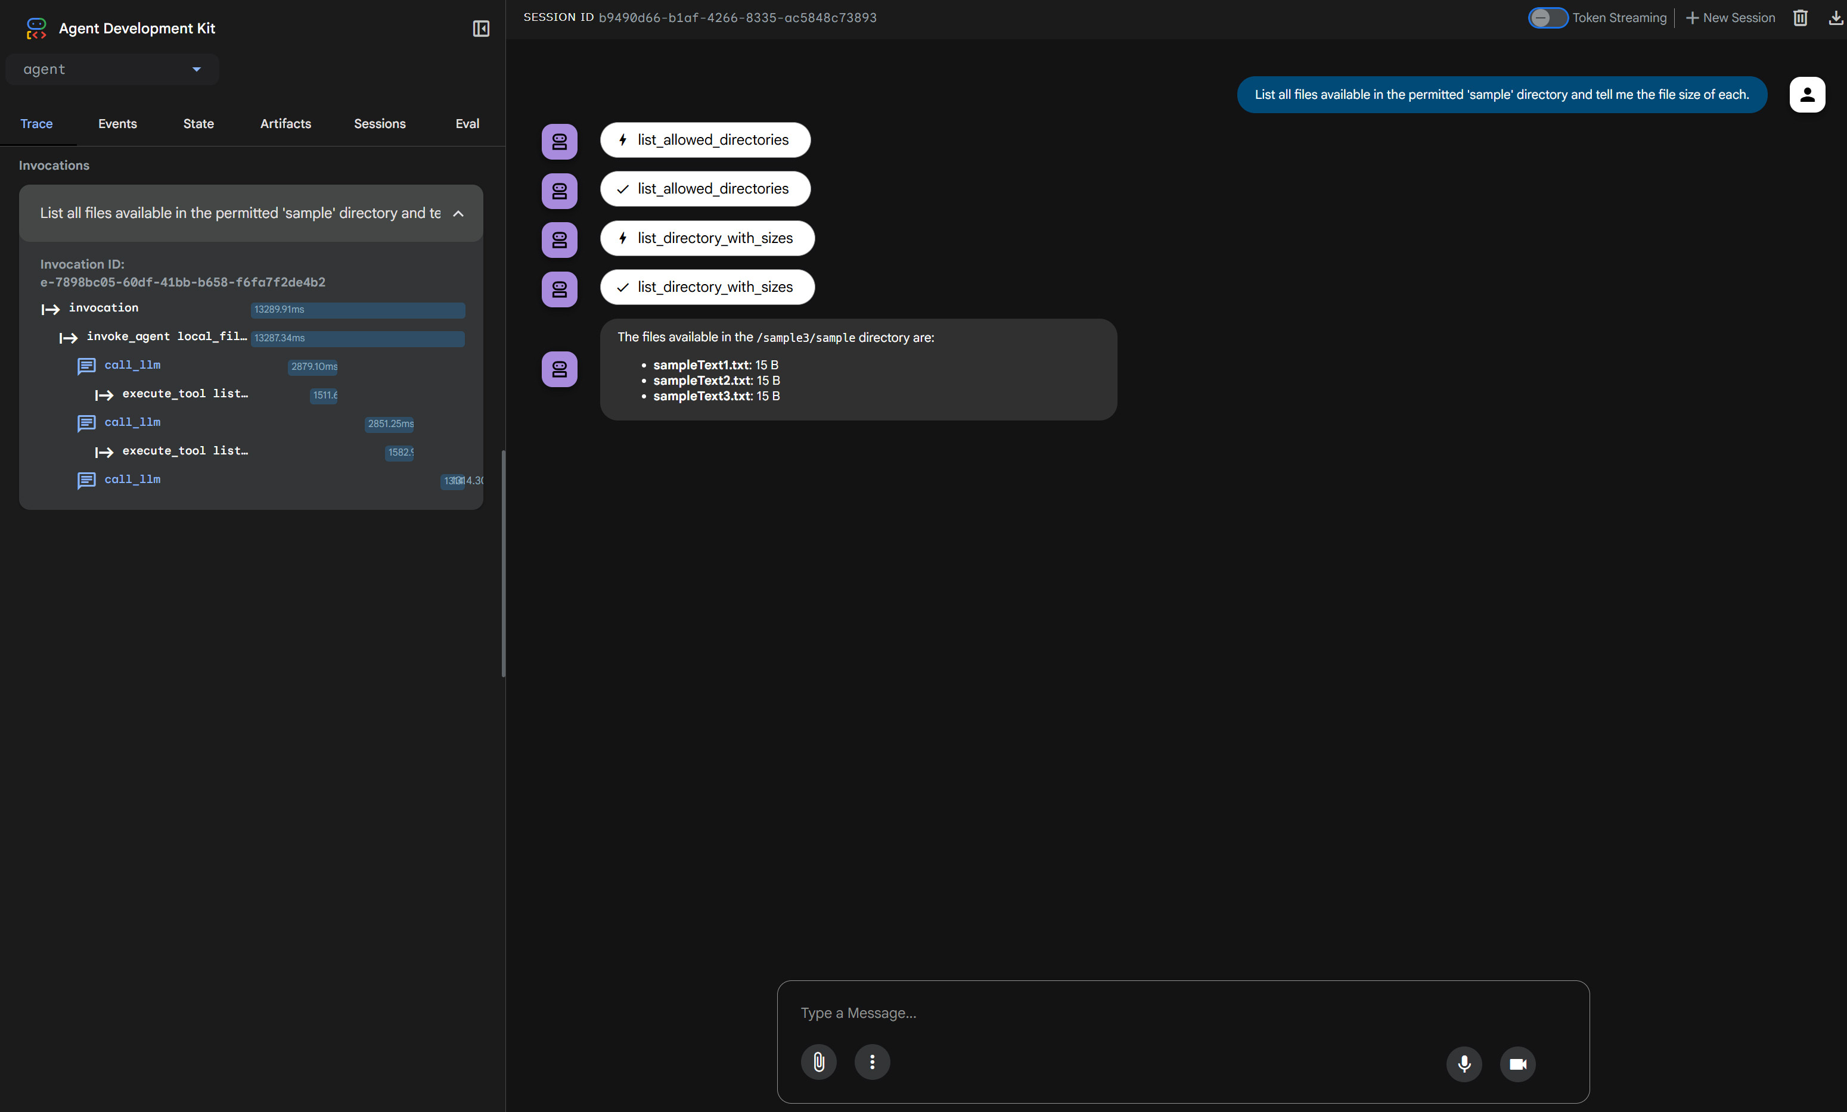Toggle Token Streaming switch

(x=1547, y=17)
